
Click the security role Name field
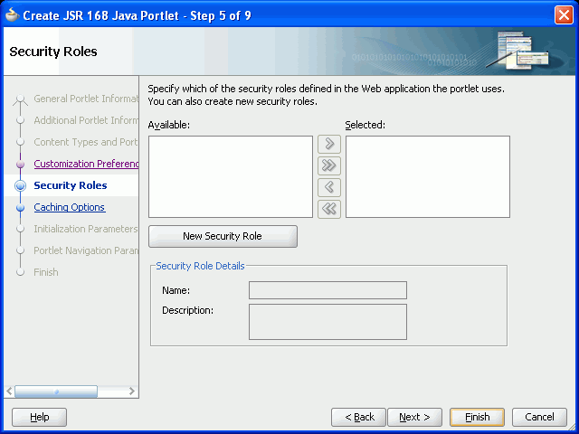(x=327, y=290)
